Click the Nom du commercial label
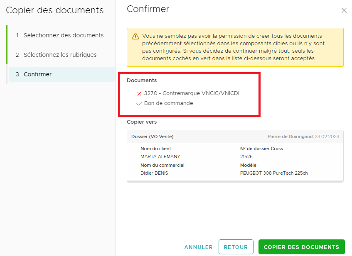 [x=162, y=165]
